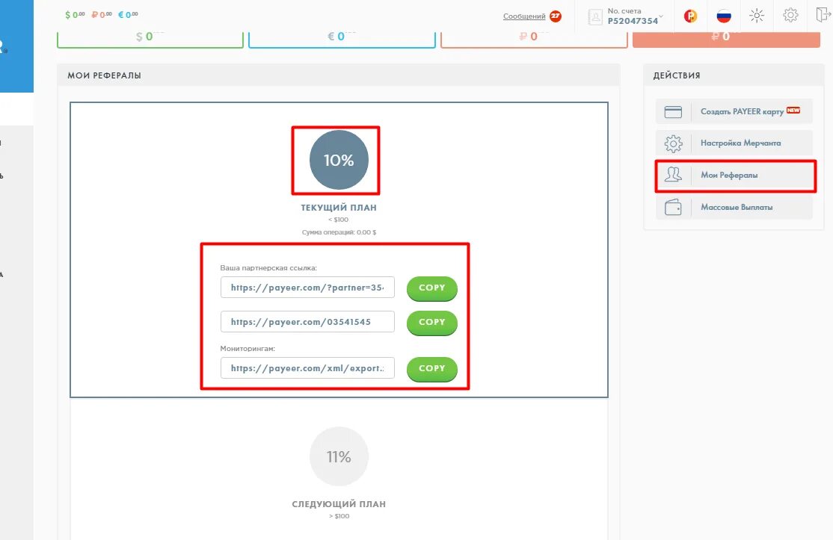Click Сумма операций: 0.00 $ text
The image size is (833, 540).
[339, 232]
